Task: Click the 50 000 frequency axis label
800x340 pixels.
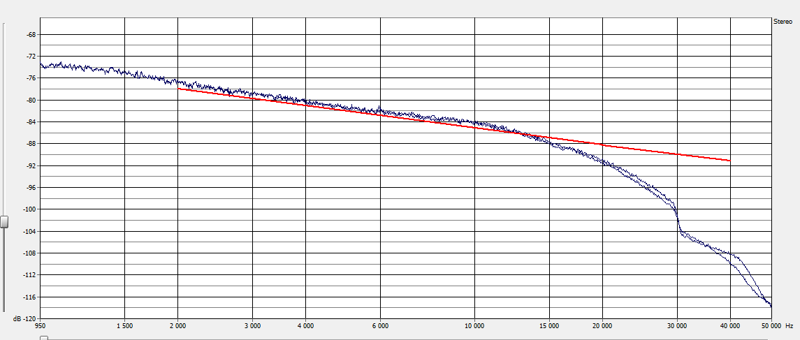Action: (771, 326)
